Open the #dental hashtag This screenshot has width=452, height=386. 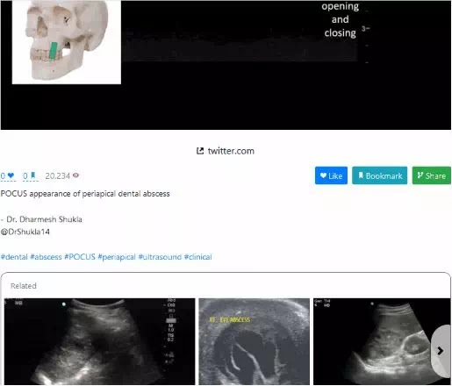(14, 257)
